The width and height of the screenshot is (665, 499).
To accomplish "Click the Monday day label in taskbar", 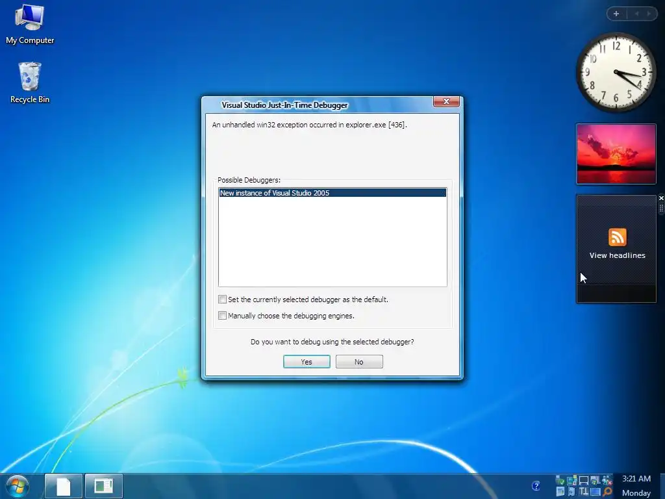I will pos(636,493).
